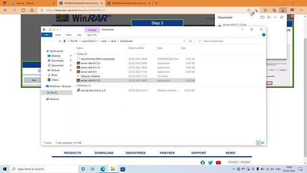Open Explorer File tab
This screenshot has width=307, height=173.
[x=47, y=35]
